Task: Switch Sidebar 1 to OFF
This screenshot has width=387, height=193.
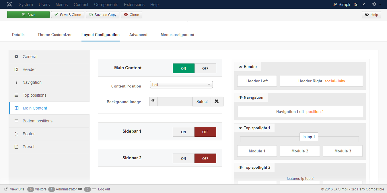Action: pos(205,132)
